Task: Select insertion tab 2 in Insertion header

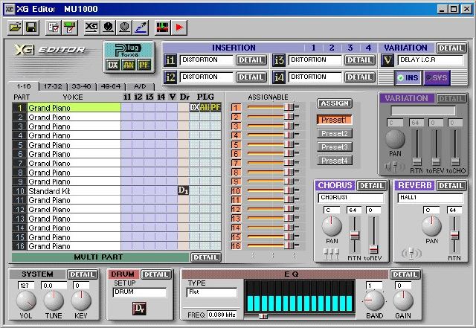Action: tap(332, 48)
